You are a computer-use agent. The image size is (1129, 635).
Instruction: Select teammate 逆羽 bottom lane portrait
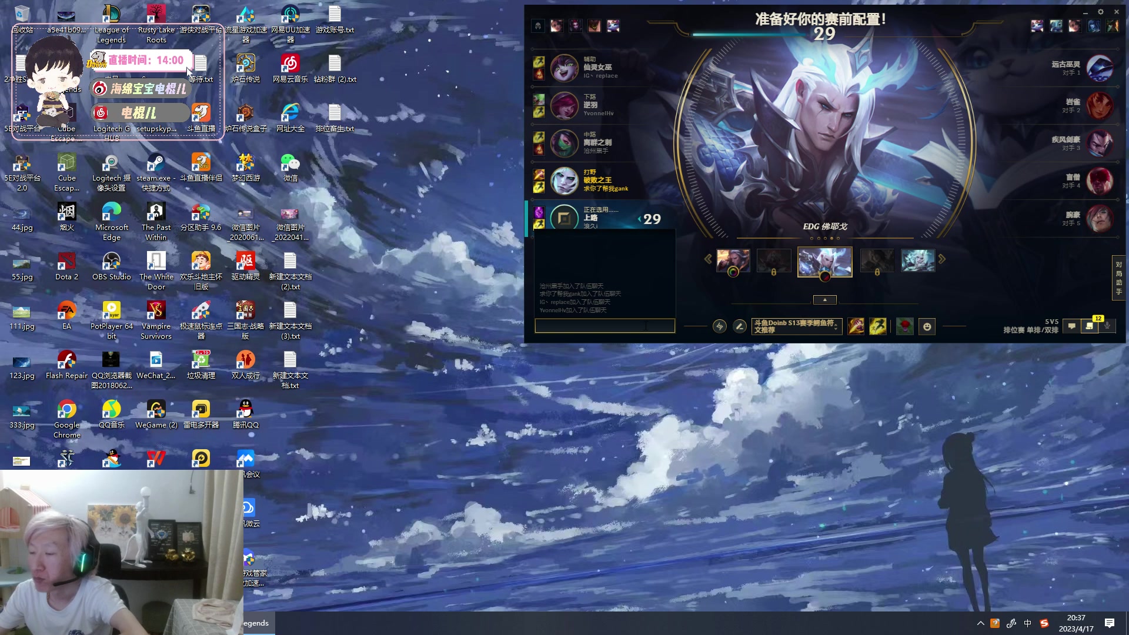(564, 105)
